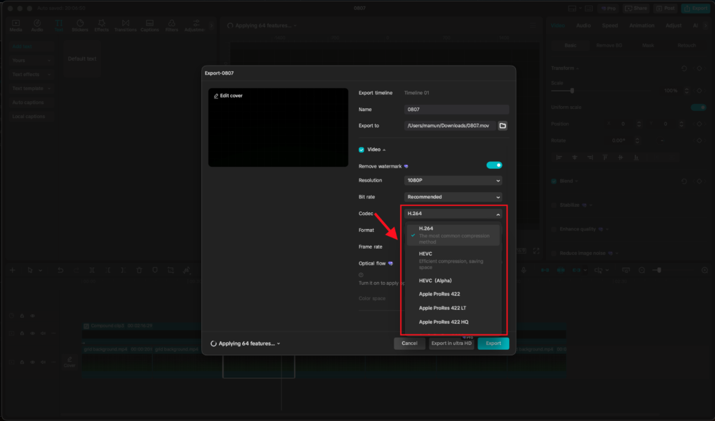715x421 pixels.
Task: Click the Name field containing 0807
Action: (x=456, y=110)
